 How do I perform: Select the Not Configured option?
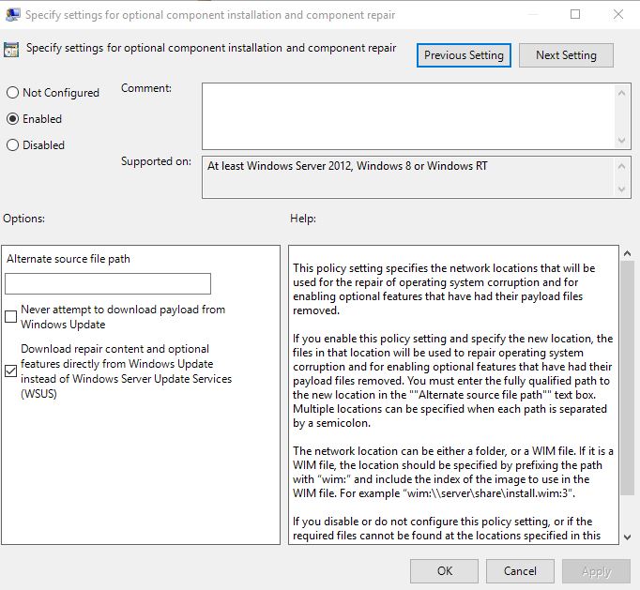point(12,93)
